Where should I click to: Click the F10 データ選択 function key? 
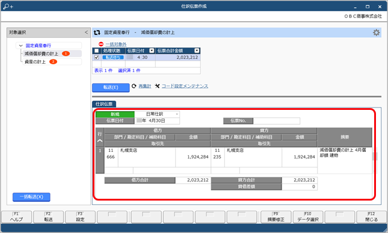tap(308, 217)
